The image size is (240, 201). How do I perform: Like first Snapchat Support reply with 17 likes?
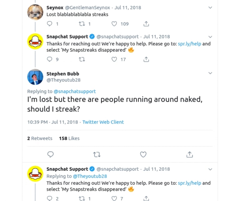(x=114, y=59)
